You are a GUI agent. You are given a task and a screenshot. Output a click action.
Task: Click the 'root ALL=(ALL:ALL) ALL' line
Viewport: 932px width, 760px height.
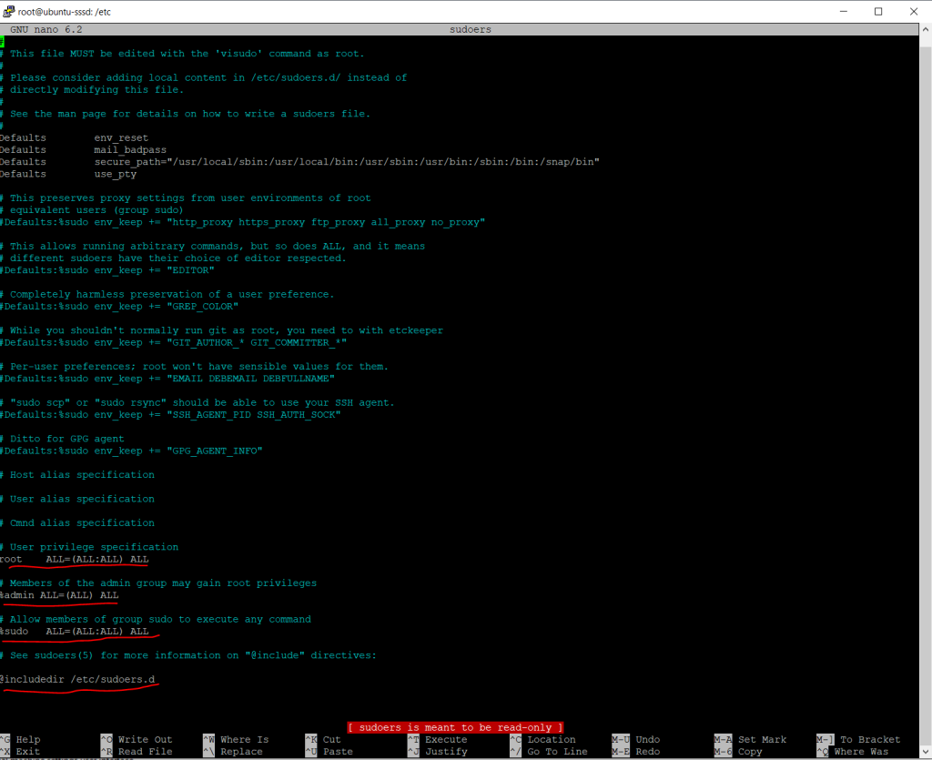(75, 559)
